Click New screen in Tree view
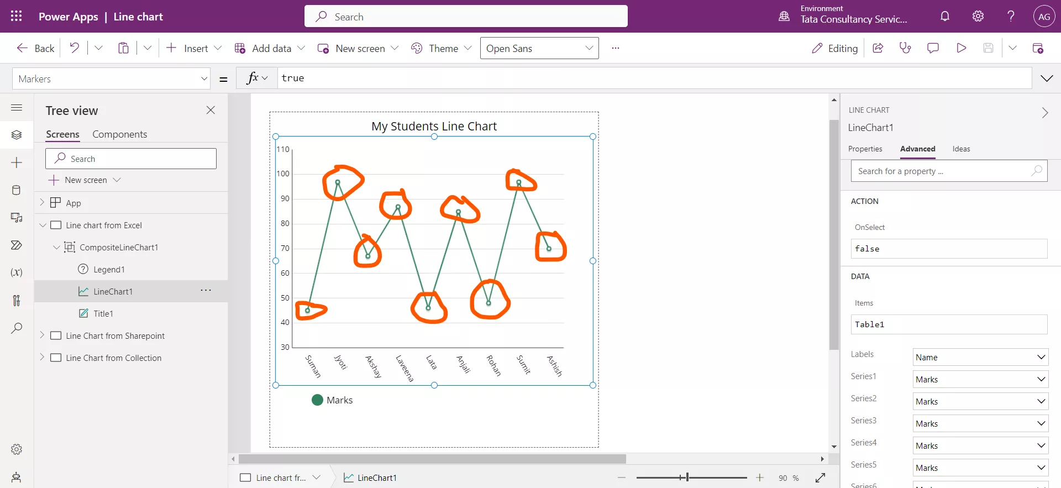The image size is (1061, 488). pos(85,180)
